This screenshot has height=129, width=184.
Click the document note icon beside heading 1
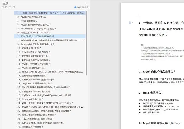tap(130, 22)
